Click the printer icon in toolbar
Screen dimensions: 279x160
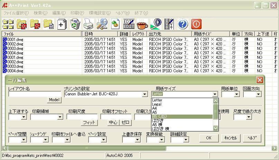click(x=89, y=24)
